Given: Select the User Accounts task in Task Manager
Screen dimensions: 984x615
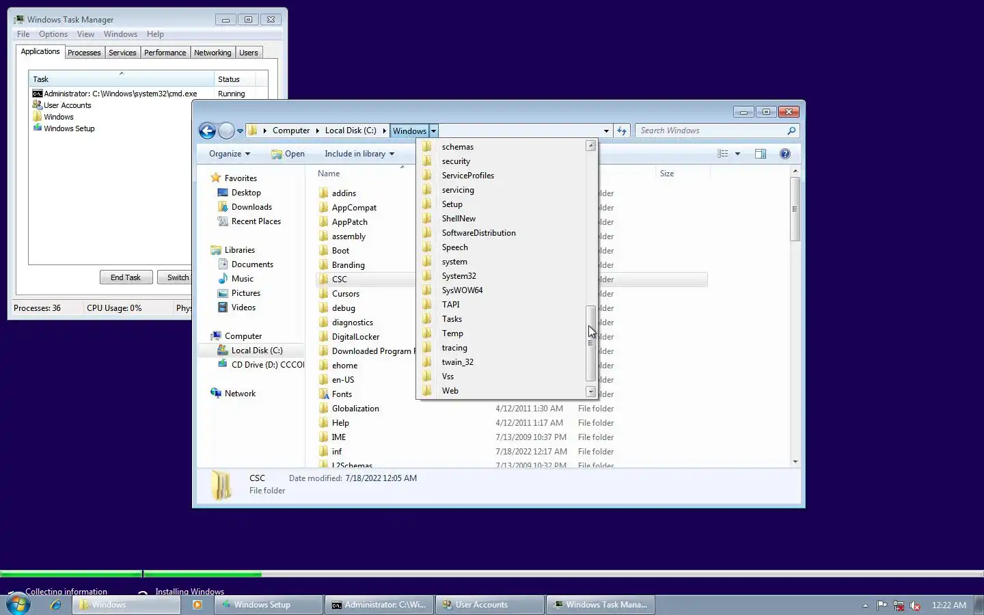Looking at the screenshot, I should 67,105.
